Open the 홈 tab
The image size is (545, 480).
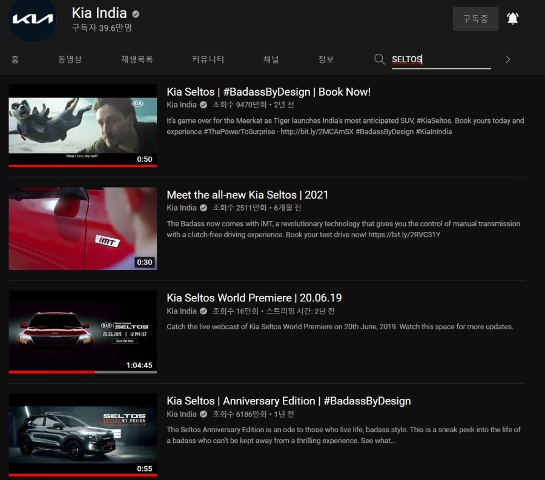(15, 59)
